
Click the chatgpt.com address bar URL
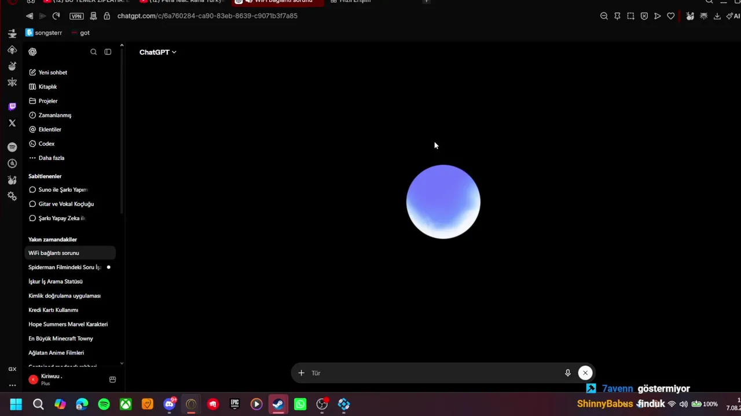207,16
